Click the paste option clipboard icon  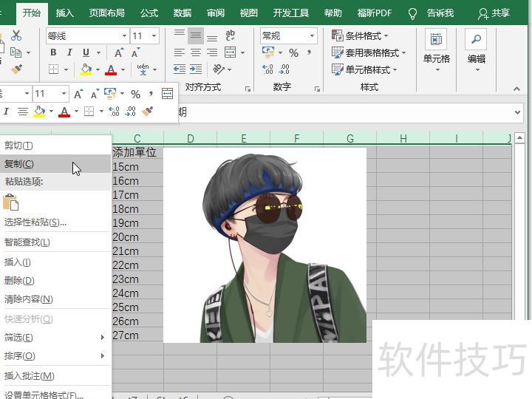pos(11,202)
